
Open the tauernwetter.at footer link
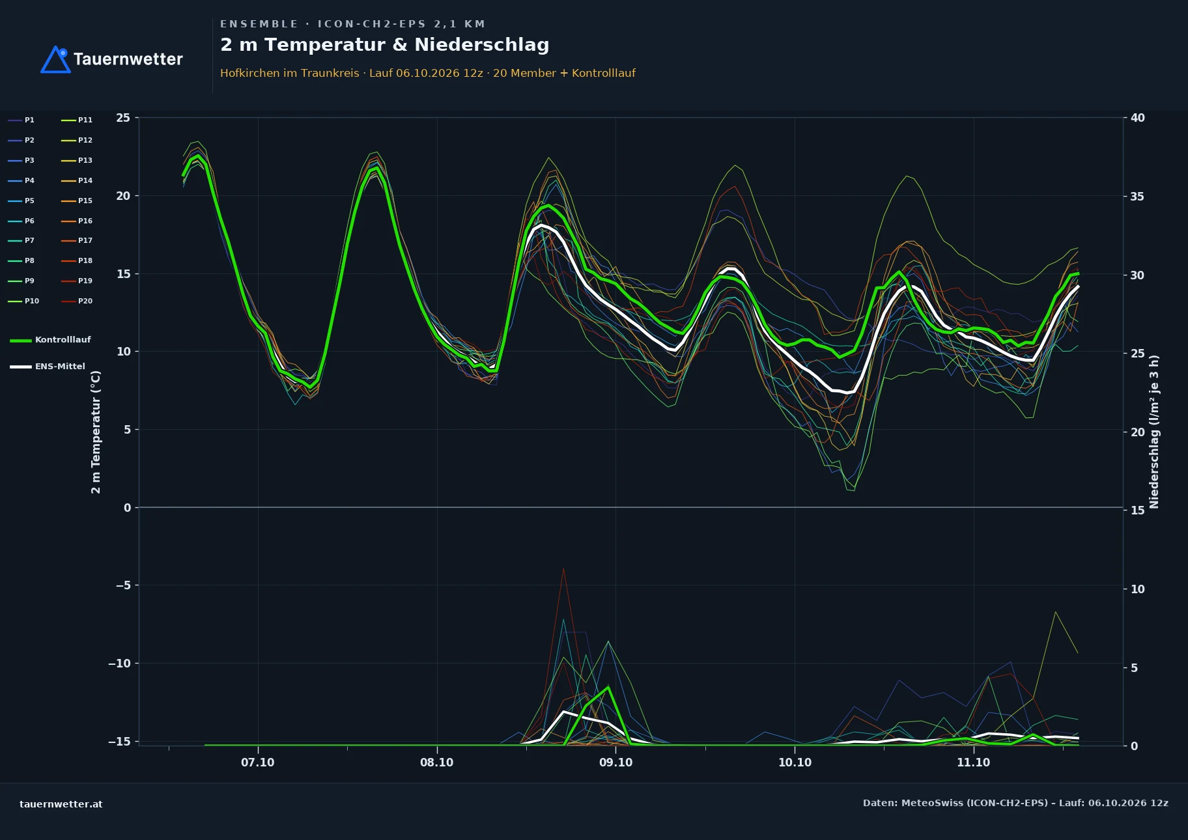(x=61, y=804)
